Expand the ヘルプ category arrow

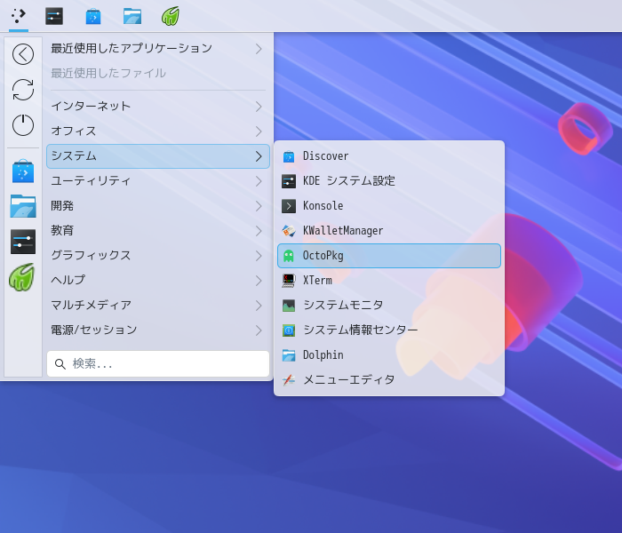click(259, 281)
